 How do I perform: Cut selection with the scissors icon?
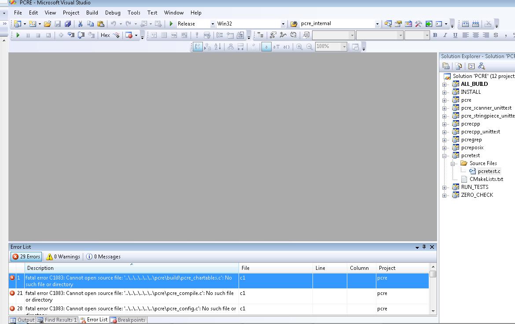[80, 24]
